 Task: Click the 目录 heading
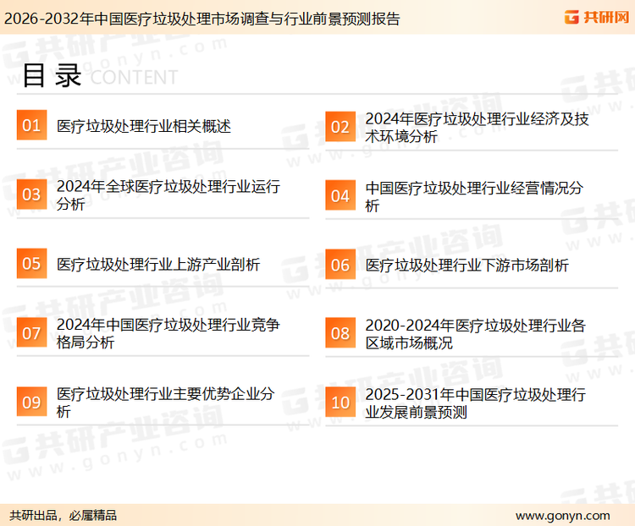52,75
